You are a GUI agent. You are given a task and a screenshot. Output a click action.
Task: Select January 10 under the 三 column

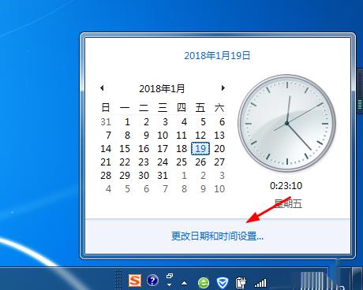click(x=163, y=136)
